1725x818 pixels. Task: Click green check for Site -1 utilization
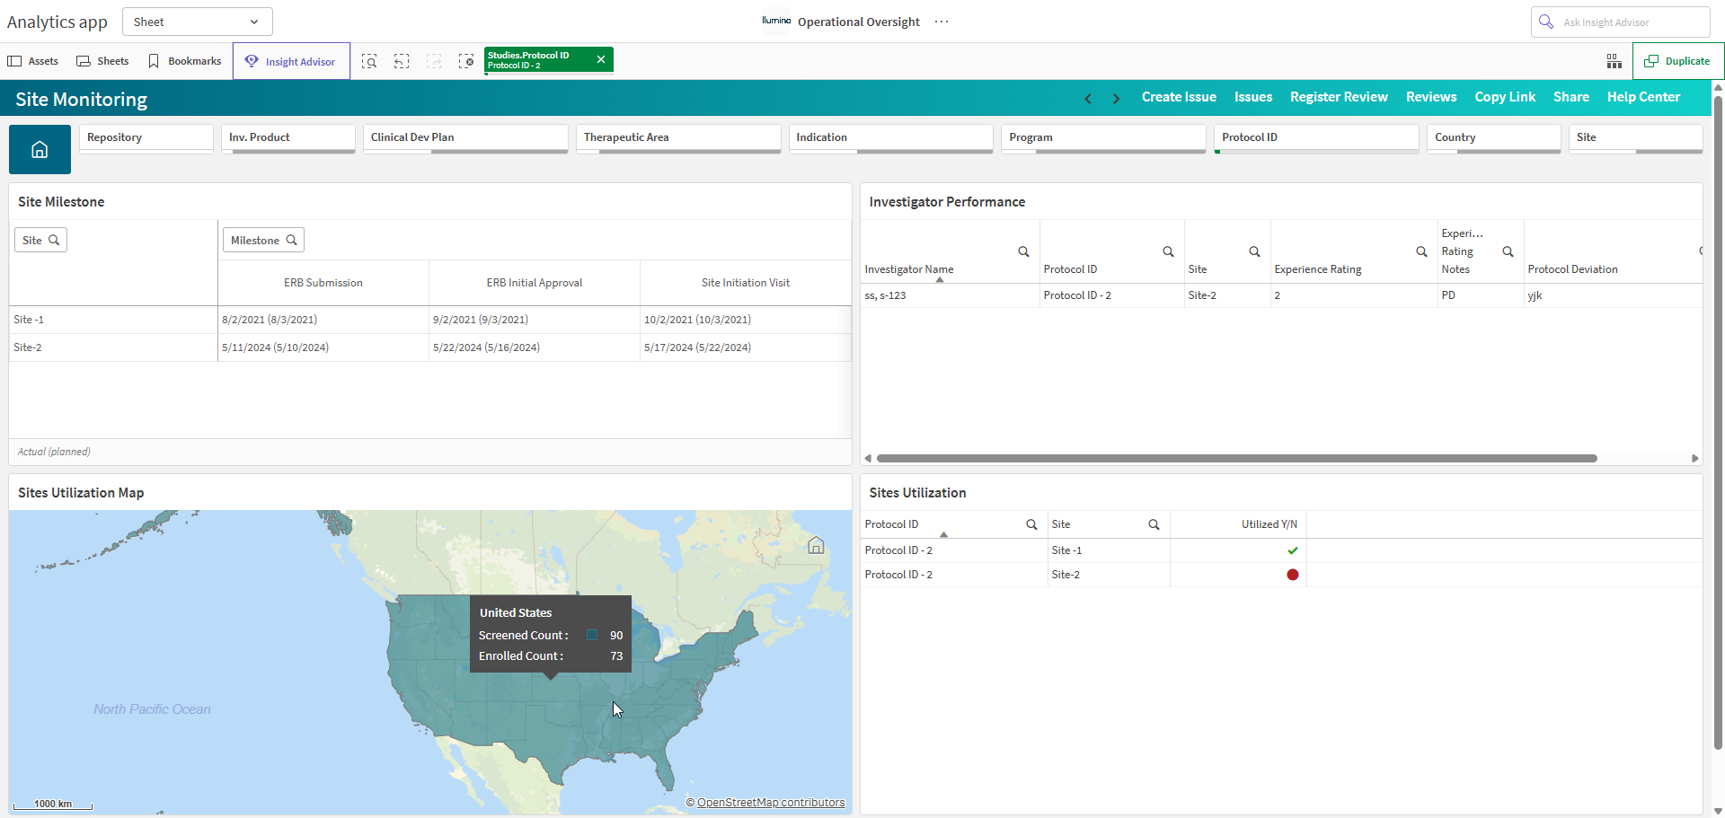(x=1292, y=550)
